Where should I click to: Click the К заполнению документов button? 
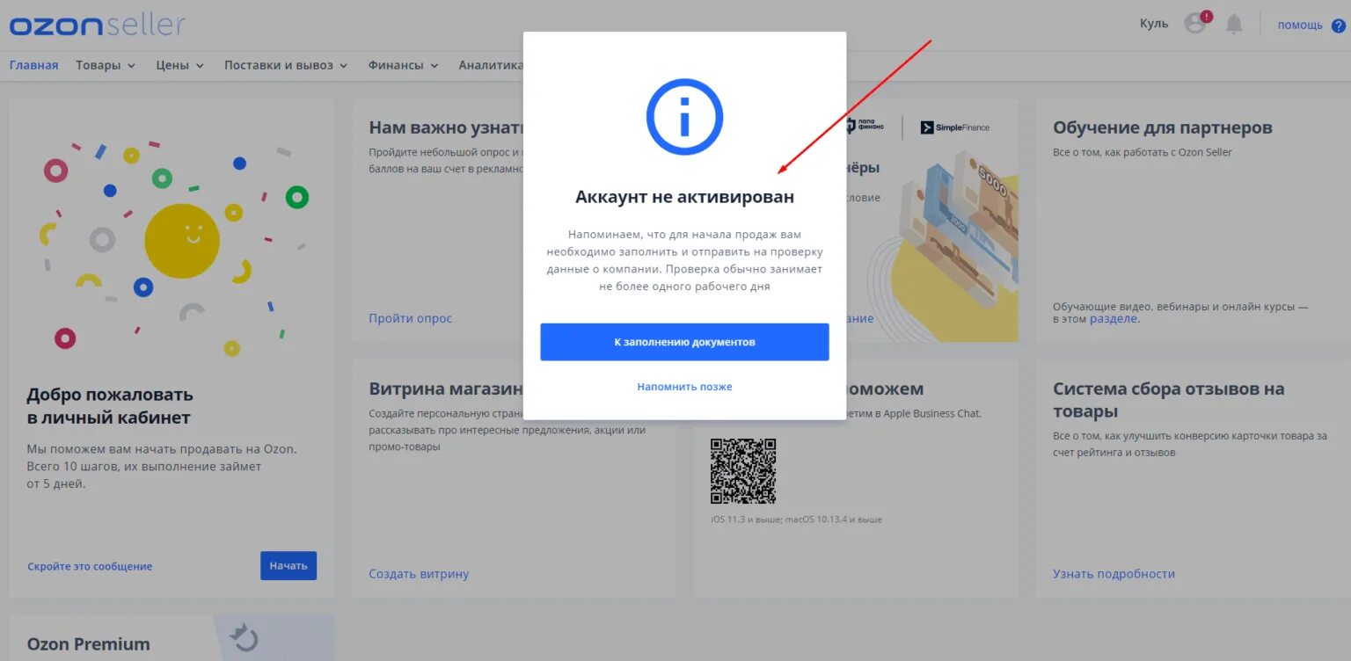point(684,342)
